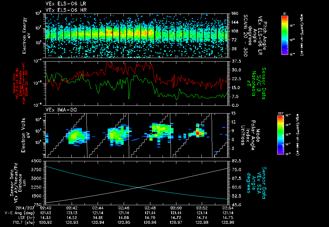Click the 108 pitch angle tick
The image size is (329, 227).
point(235,31)
